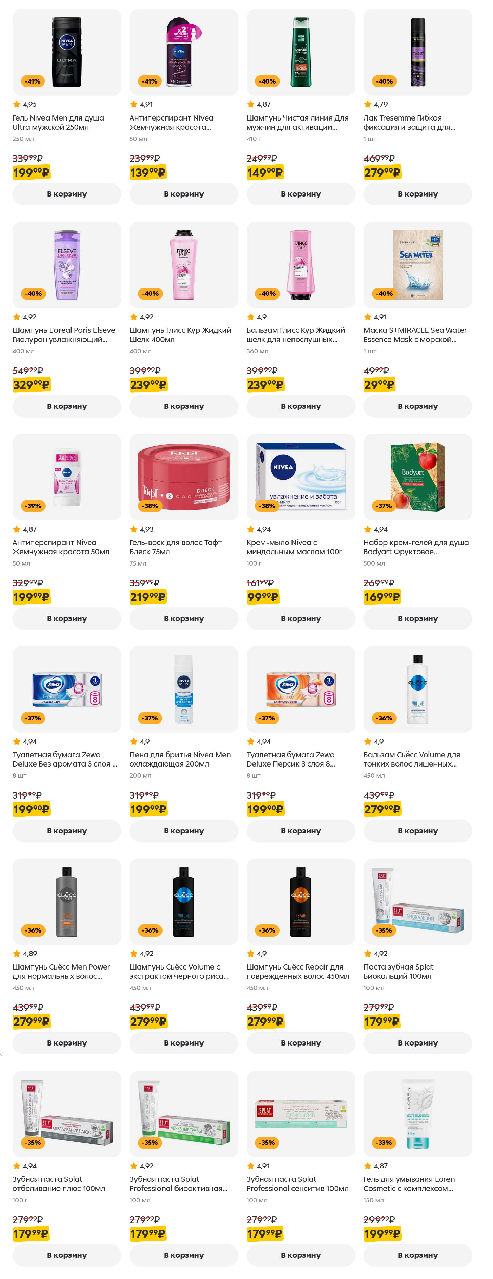Click the -35% badge on Splat отбеливание плюс
The width and height of the screenshot is (493, 1279).
[33, 1142]
